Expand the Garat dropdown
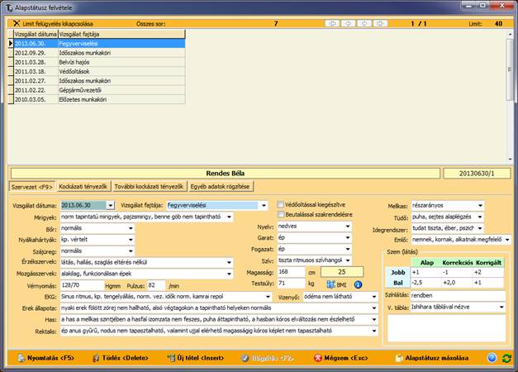The image size is (518, 372). [x=348, y=237]
